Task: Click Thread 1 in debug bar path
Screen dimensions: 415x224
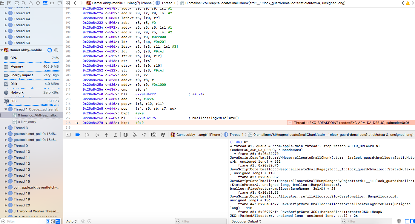Action: tap(234, 135)
